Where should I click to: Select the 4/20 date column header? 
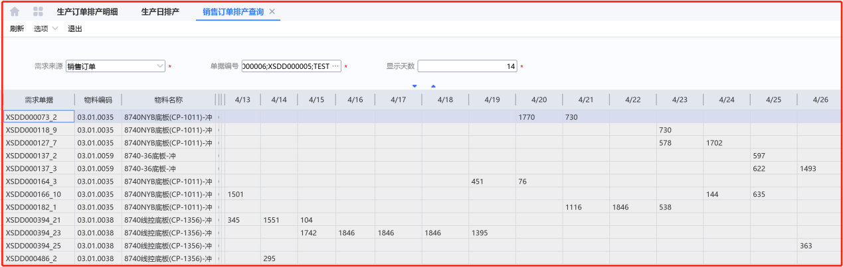tap(539, 99)
